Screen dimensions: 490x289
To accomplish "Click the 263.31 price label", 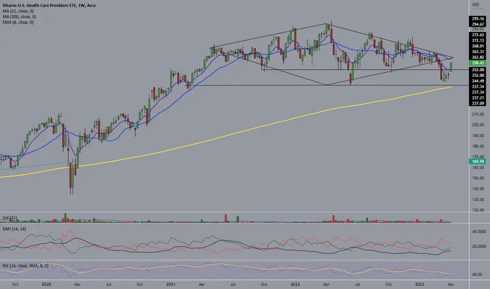I will pyautogui.click(x=477, y=52).
